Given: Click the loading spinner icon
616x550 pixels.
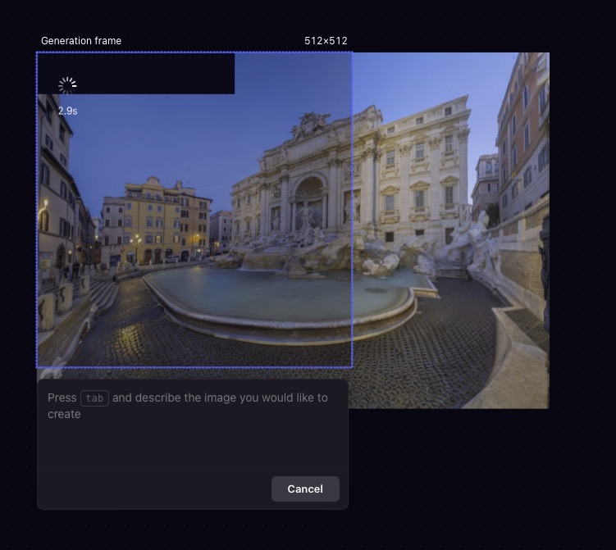Looking at the screenshot, I should coord(67,85).
